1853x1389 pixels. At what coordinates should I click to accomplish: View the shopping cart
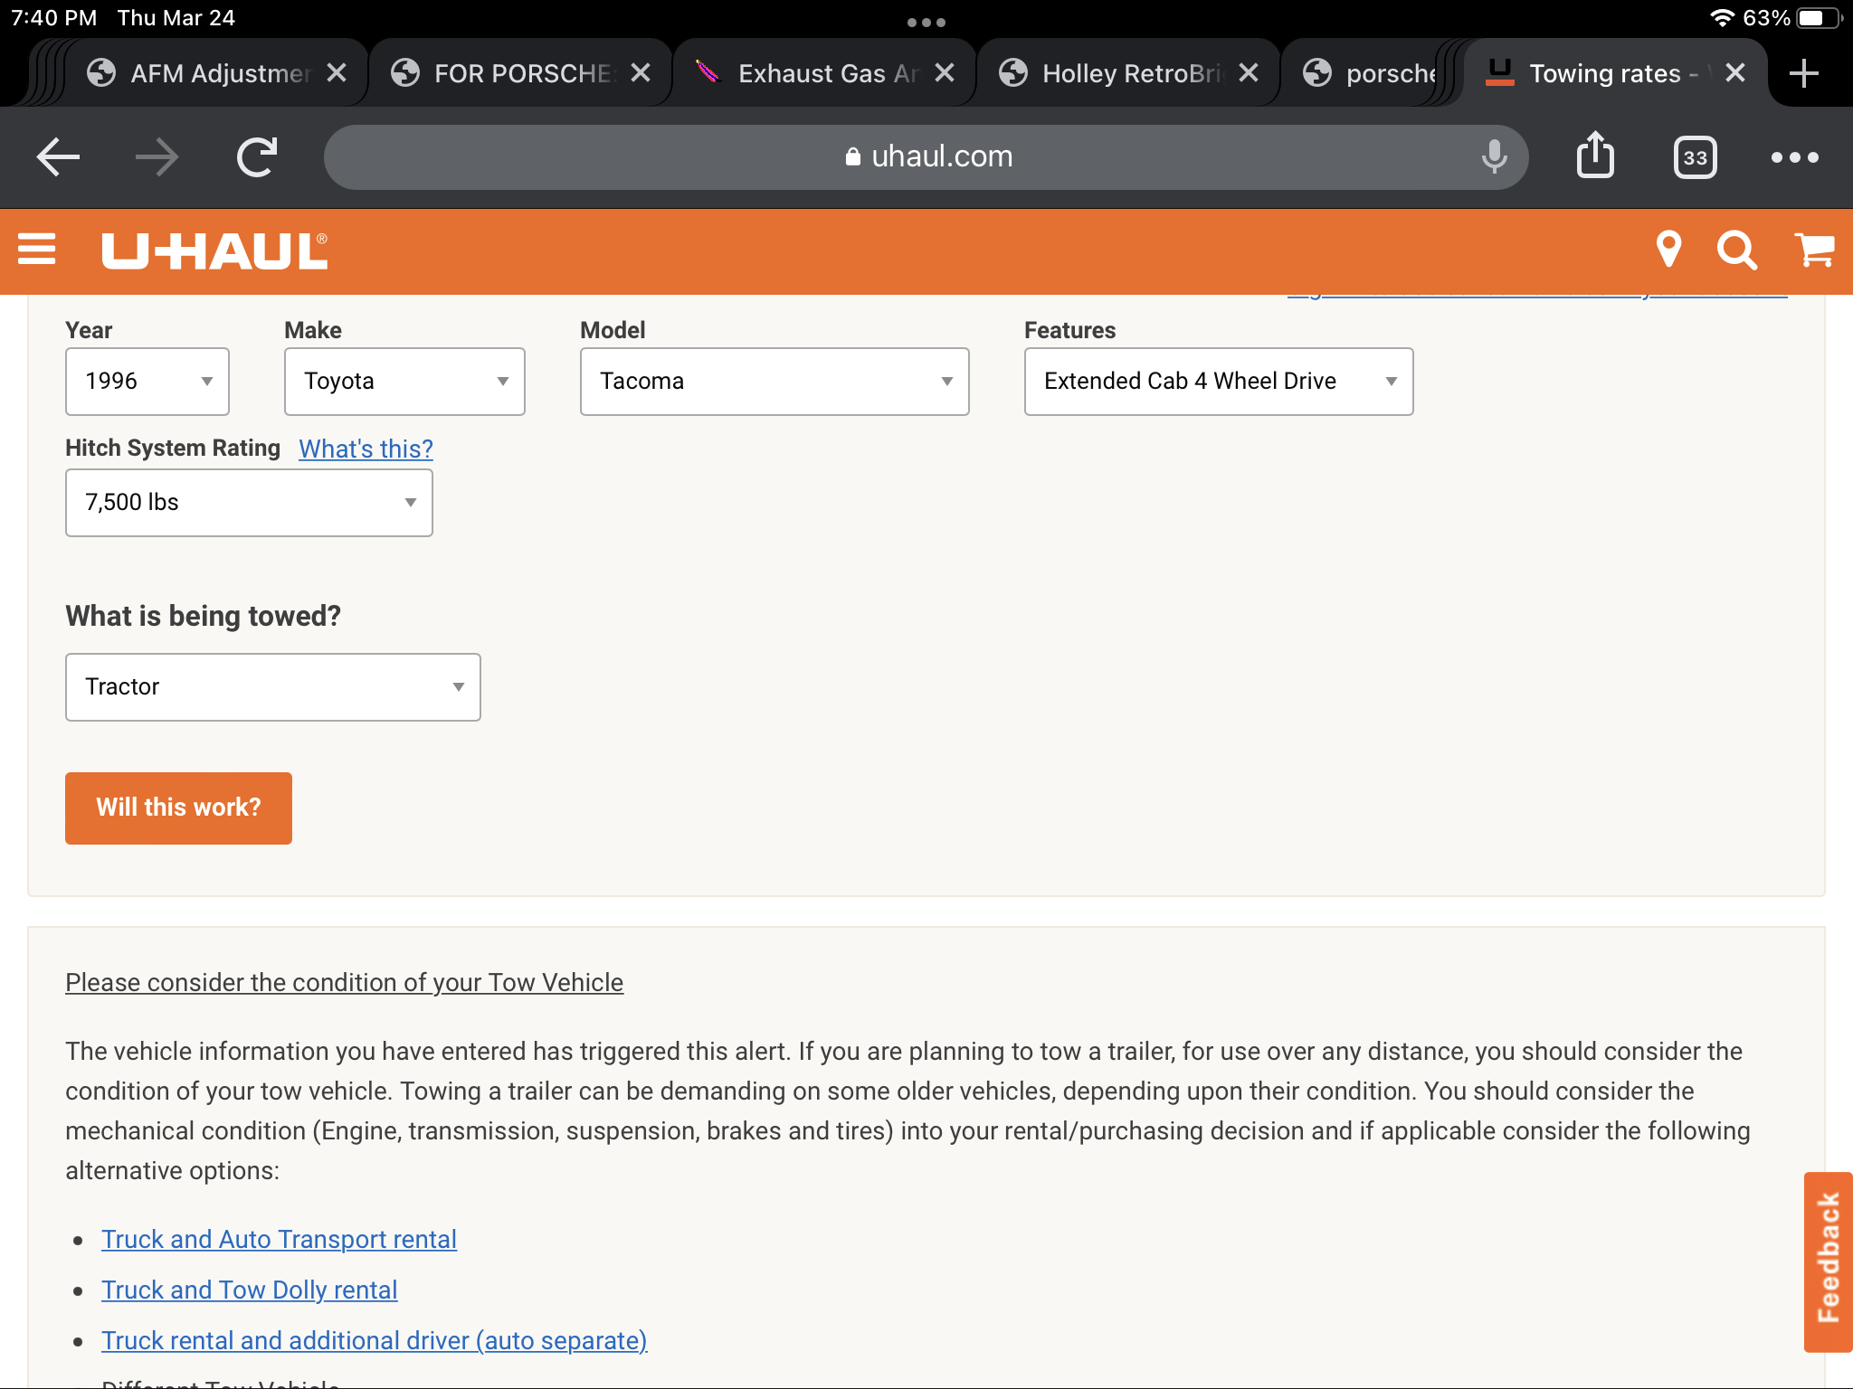pos(1813,250)
